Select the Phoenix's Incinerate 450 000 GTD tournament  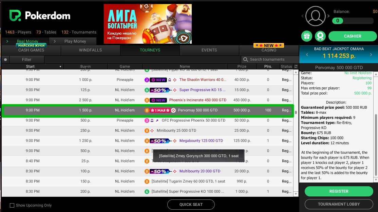[x=148, y=100]
